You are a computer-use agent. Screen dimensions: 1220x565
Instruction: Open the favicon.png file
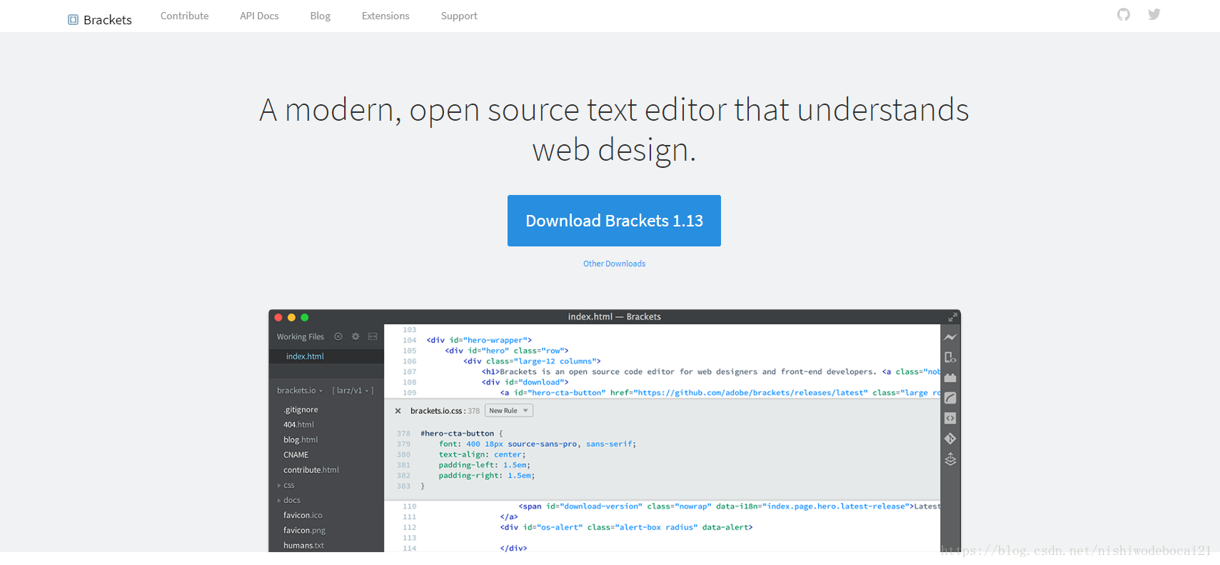coord(304,530)
